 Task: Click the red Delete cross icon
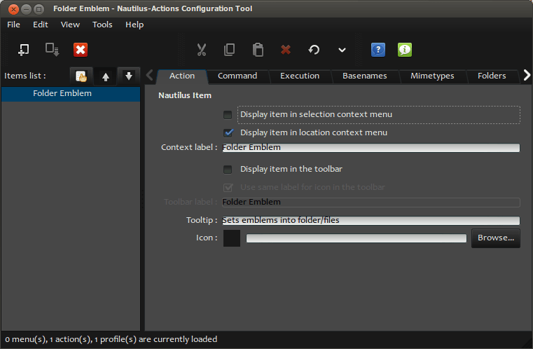tap(286, 50)
